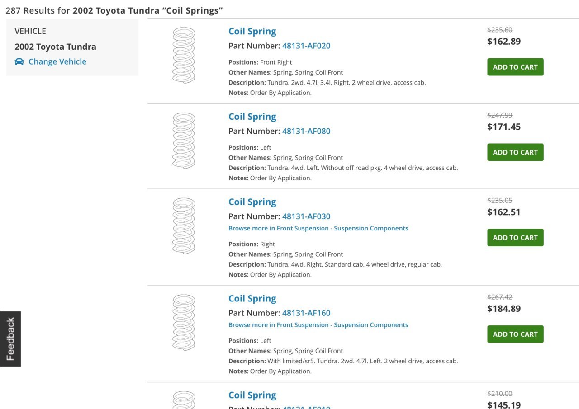Open coil spring image for 48131-AF080
The width and height of the screenshot is (579, 409).
pyautogui.click(x=184, y=141)
